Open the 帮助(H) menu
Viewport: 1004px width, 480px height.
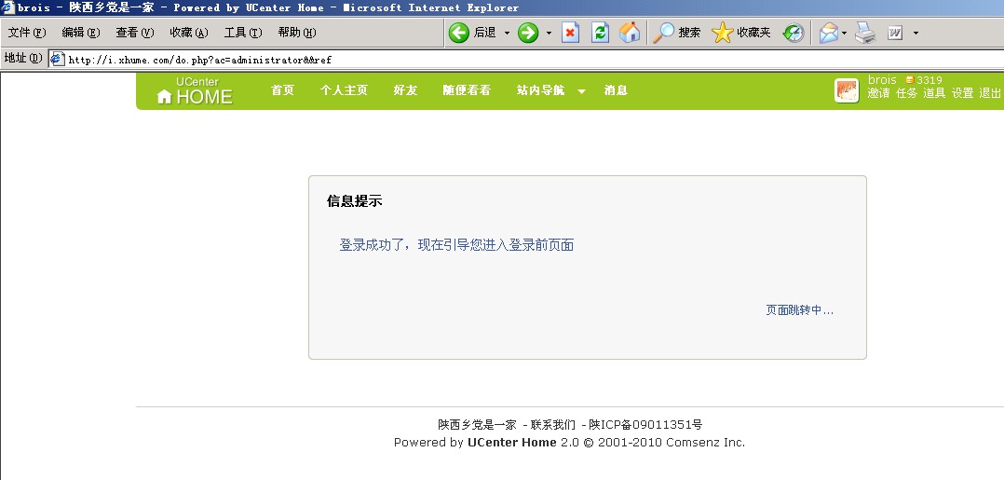pyautogui.click(x=296, y=33)
